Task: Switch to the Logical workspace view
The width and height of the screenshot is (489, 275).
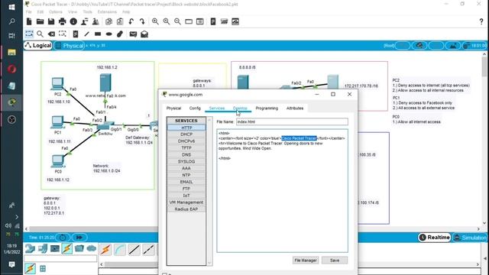Action: (38, 46)
